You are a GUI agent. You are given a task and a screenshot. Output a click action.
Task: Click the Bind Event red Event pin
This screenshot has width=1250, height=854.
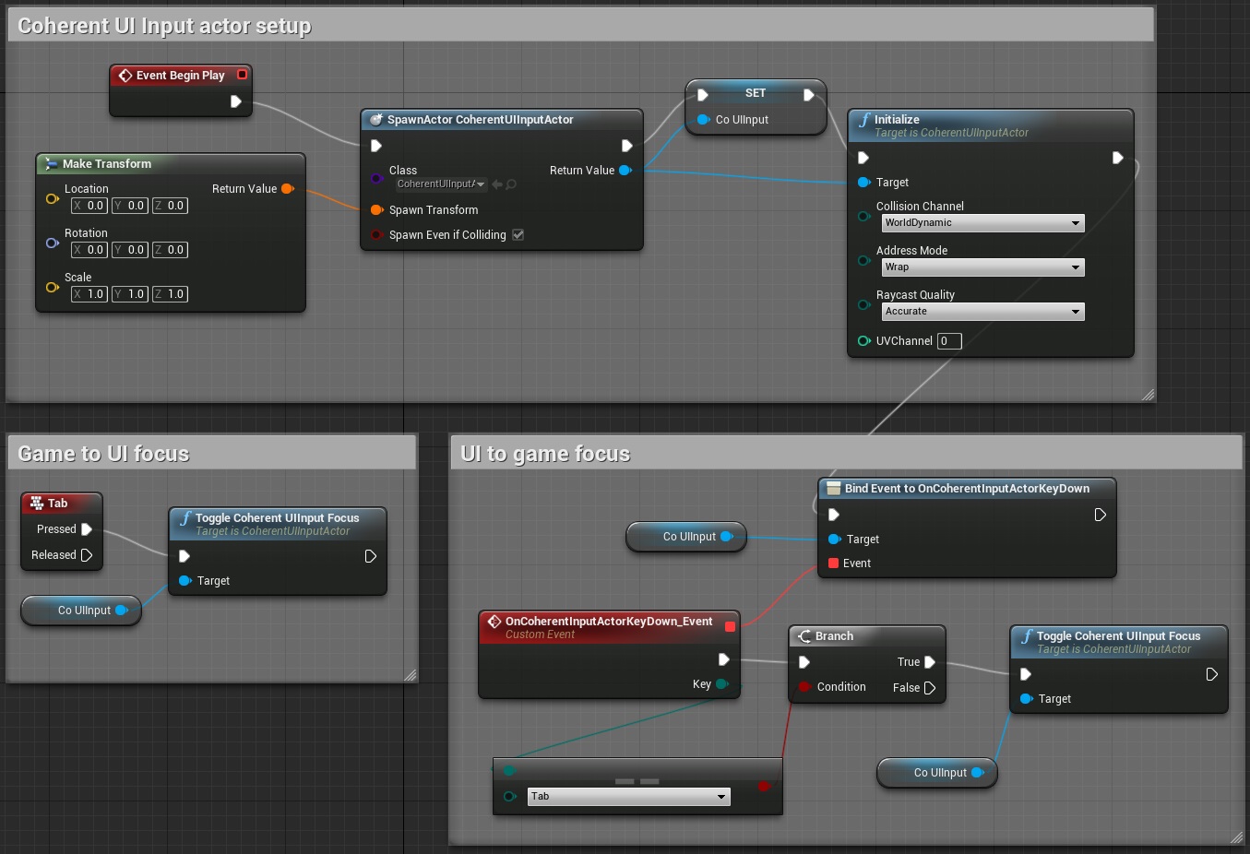(x=834, y=563)
